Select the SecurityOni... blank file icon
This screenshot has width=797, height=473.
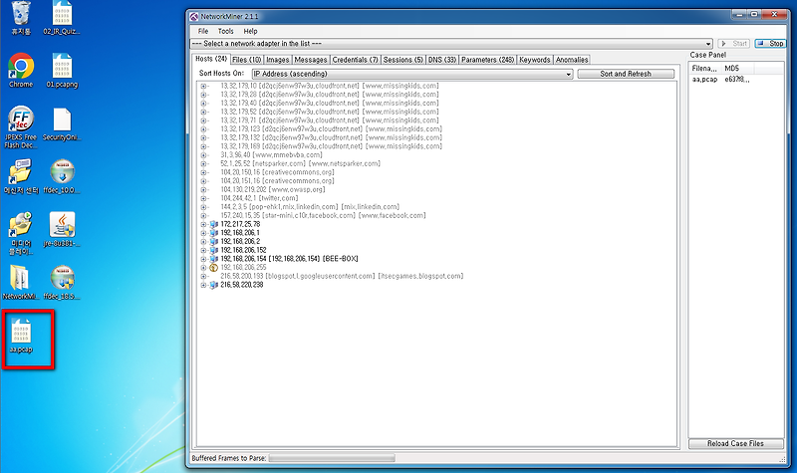62,123
